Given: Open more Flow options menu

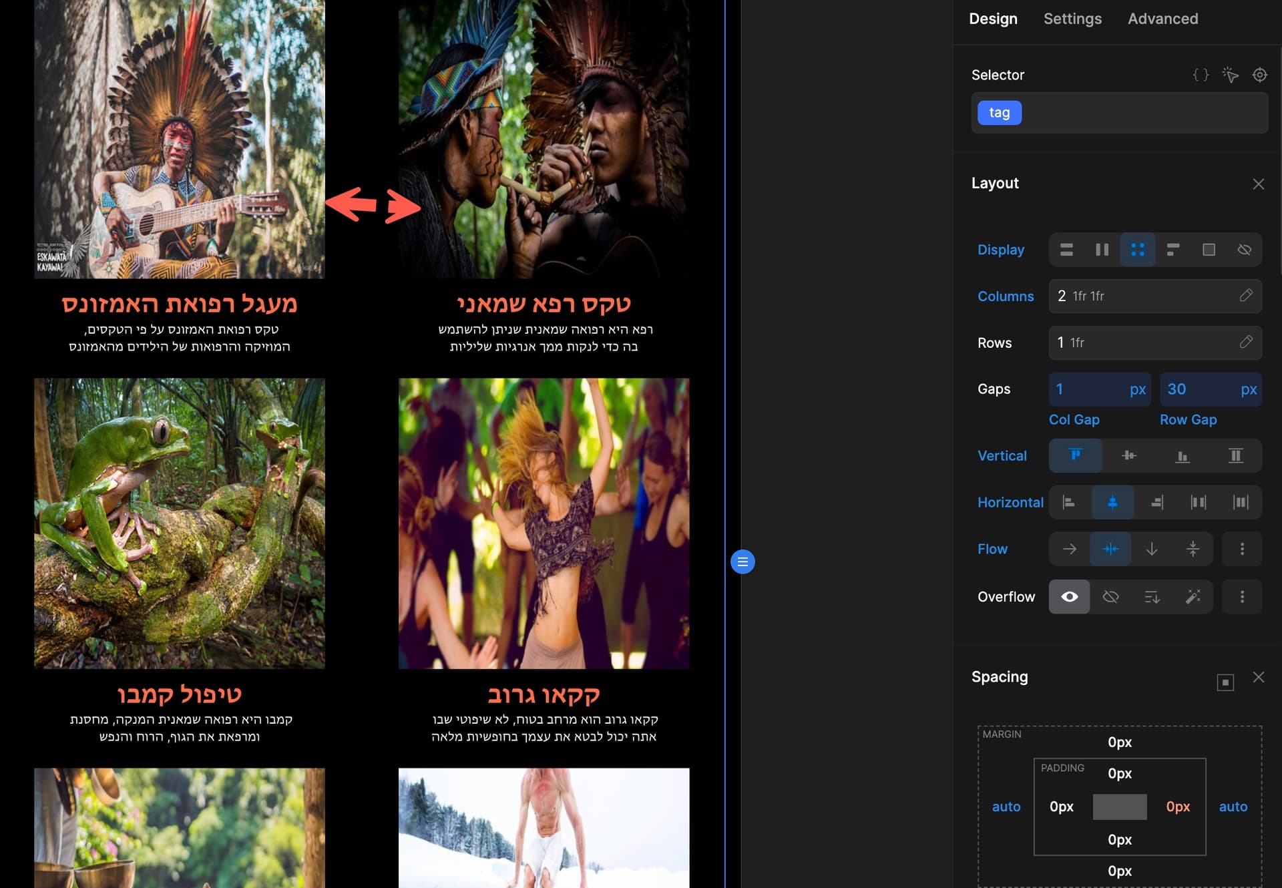Looking at the screenshot, I should click(x=1242, y=549).
